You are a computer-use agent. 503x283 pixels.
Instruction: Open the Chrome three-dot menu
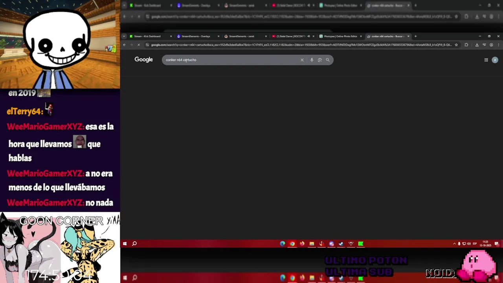(498, 45)
